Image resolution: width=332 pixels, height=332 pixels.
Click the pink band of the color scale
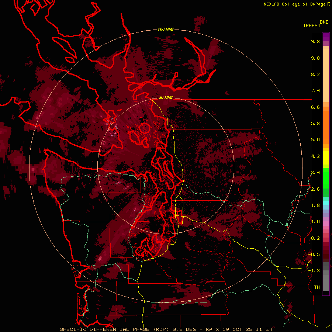[326, 224]
